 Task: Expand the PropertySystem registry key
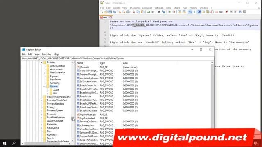coord(41,111)
